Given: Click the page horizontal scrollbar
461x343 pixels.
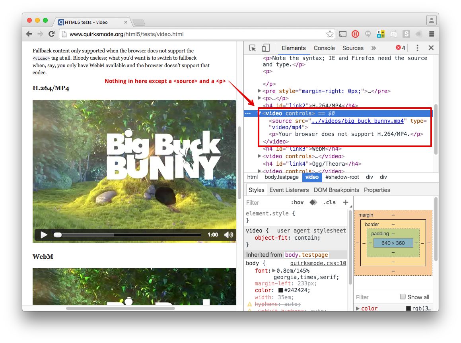Looking at the screenshot, I should (121, 308).
